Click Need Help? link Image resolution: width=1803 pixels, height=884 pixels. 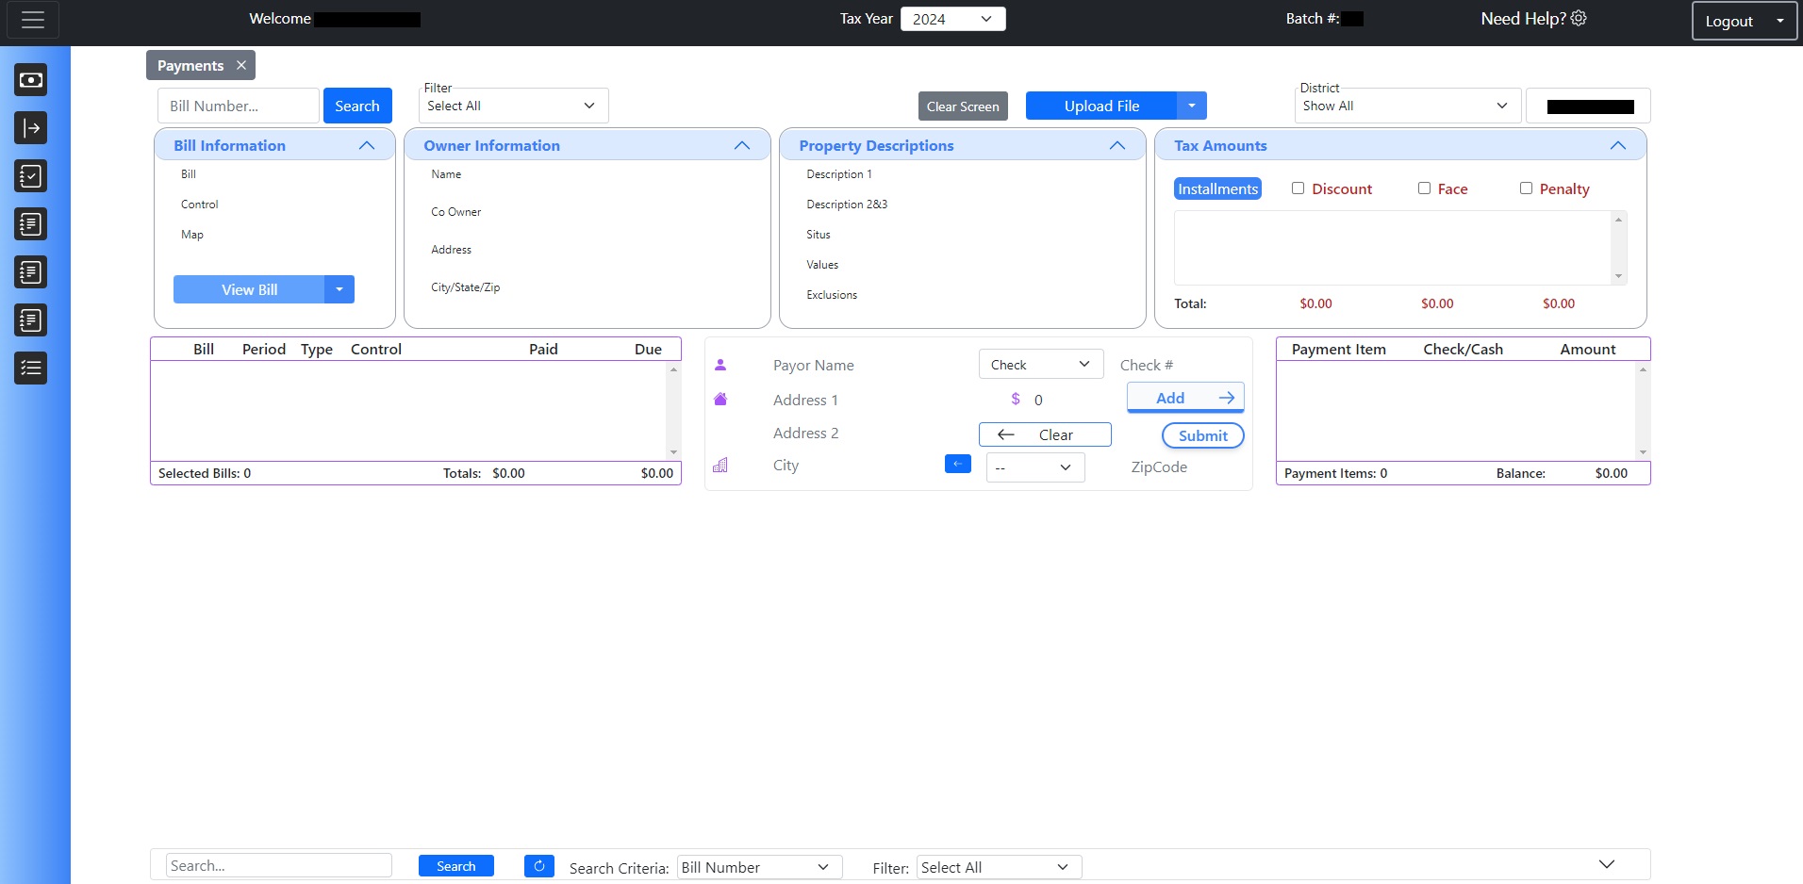pyautogui.click(x=1523, y=18)
